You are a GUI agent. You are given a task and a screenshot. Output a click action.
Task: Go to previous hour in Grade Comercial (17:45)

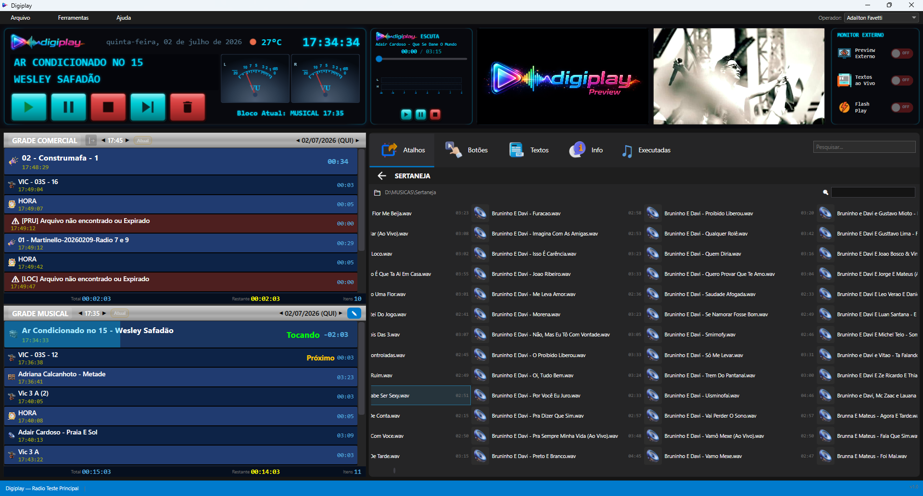[x=103, y=140]
